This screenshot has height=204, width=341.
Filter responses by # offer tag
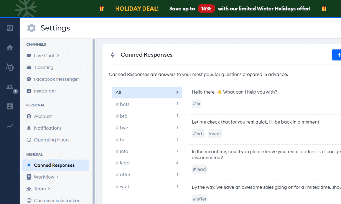pos(147,174)
